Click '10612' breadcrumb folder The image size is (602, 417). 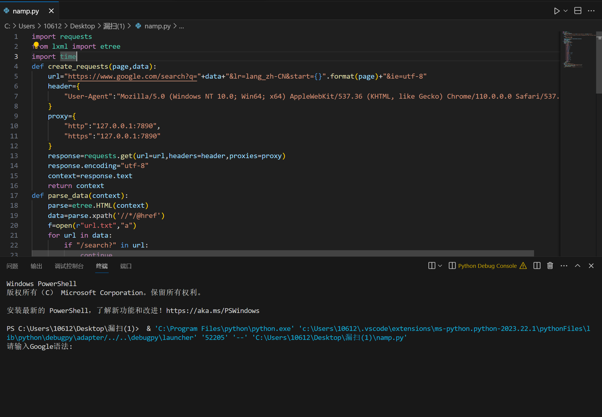pyautogui.click(x=52, y=26)
